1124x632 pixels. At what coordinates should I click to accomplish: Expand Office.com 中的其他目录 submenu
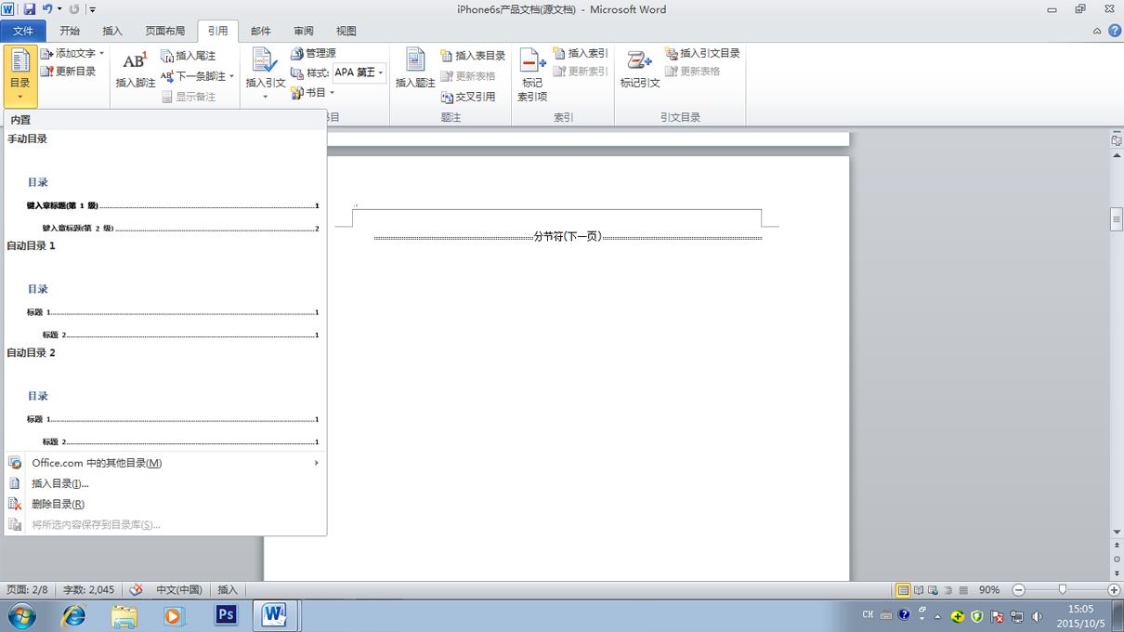(x=316, y=463)
